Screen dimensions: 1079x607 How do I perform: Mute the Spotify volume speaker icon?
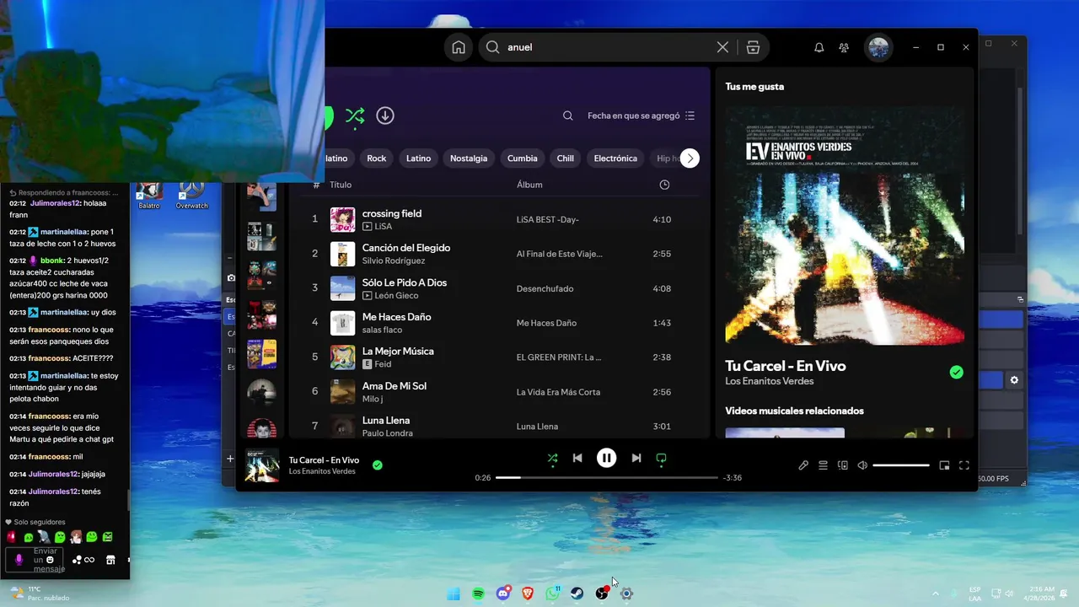tap(862, 465)
